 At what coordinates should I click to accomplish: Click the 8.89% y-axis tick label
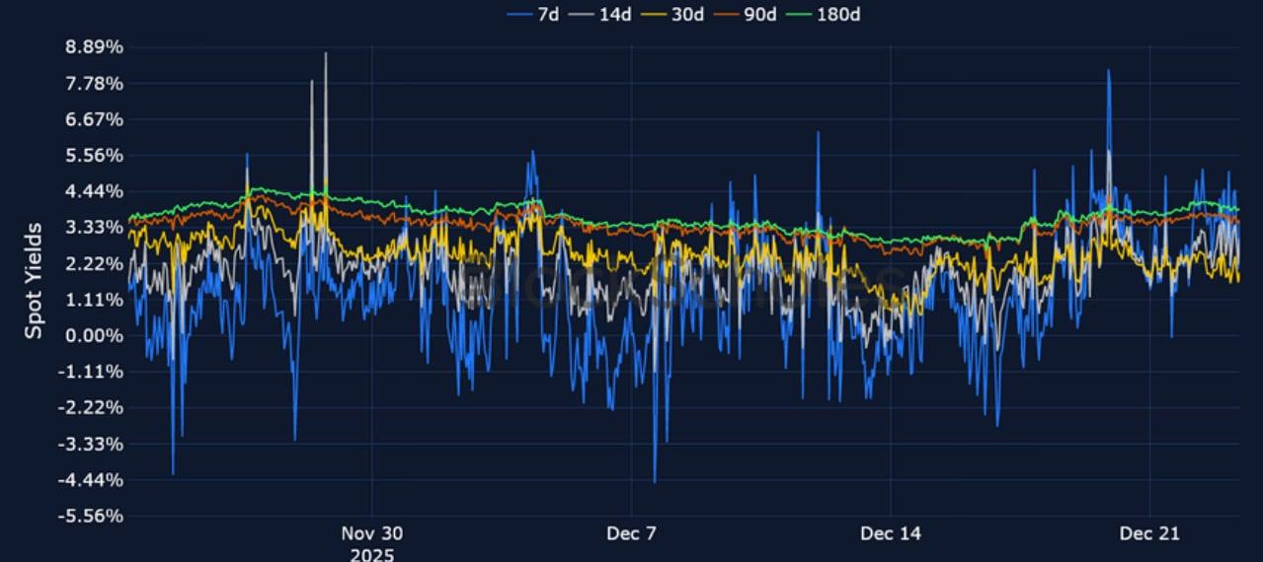95,47
